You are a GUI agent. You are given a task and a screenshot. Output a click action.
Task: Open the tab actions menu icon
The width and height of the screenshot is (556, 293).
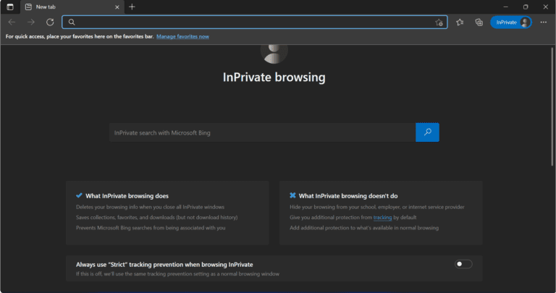click(10, 7)
